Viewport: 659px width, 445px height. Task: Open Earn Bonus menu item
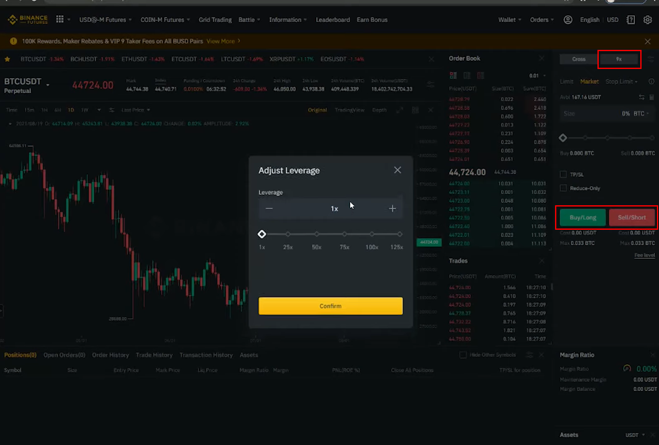pyautogui.click(x=372, y=20)
